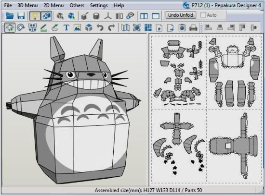Click the redo arrow icon
The width and height of the screenshot is (265, 195).
pyautogui.click(x=111, y=27)
